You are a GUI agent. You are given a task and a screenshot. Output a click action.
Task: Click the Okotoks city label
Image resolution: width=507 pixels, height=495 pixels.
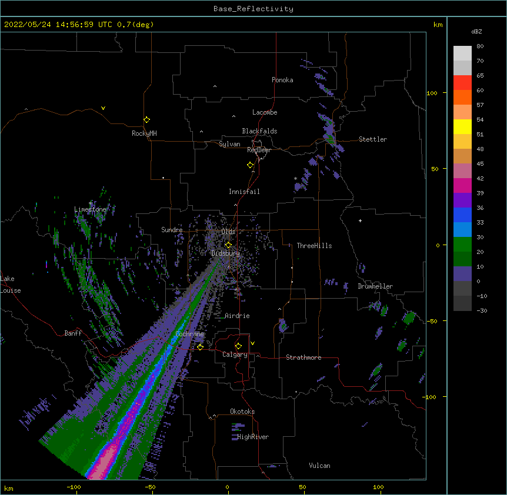(242, 412)
